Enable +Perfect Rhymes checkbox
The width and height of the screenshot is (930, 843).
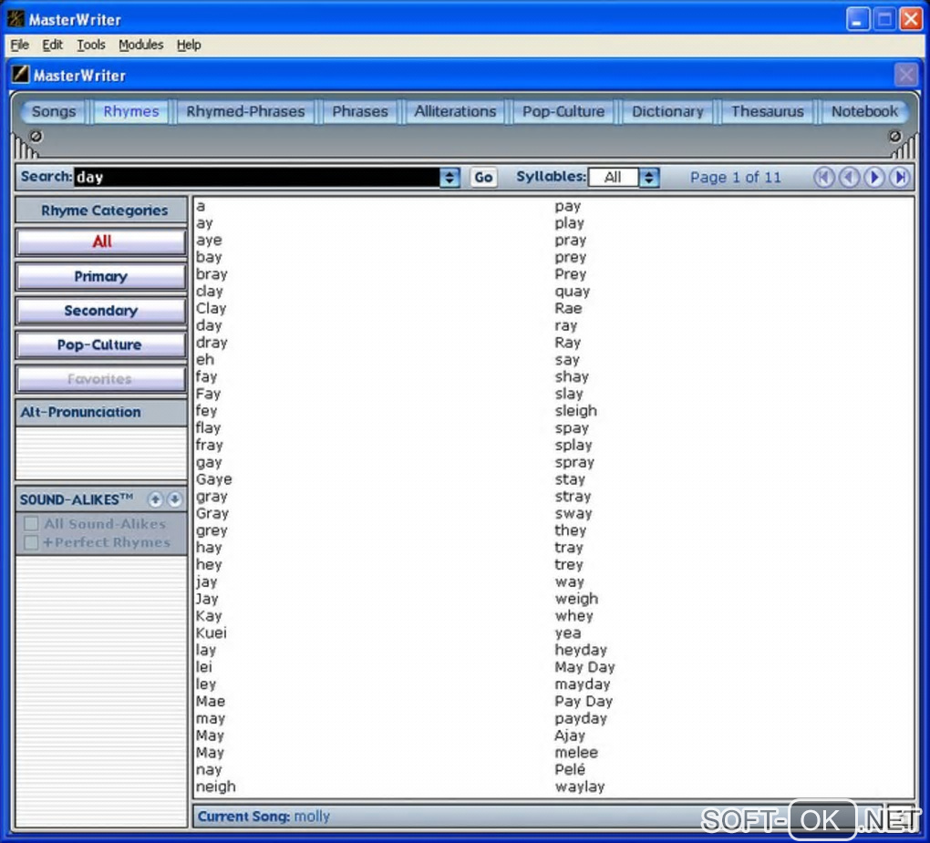click(31, 542)
